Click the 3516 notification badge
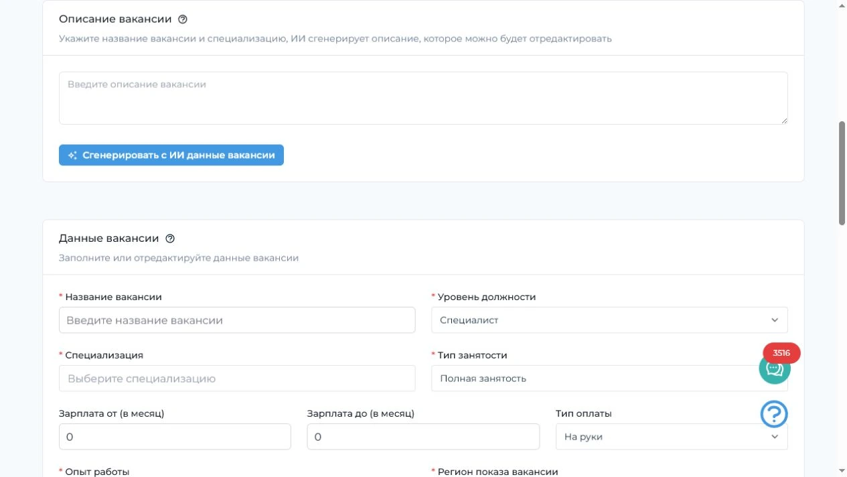 (781, 353)
